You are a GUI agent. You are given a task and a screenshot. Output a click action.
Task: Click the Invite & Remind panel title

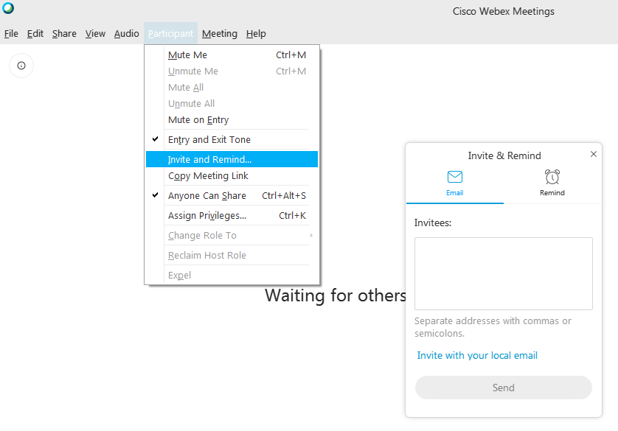[504, 156]
